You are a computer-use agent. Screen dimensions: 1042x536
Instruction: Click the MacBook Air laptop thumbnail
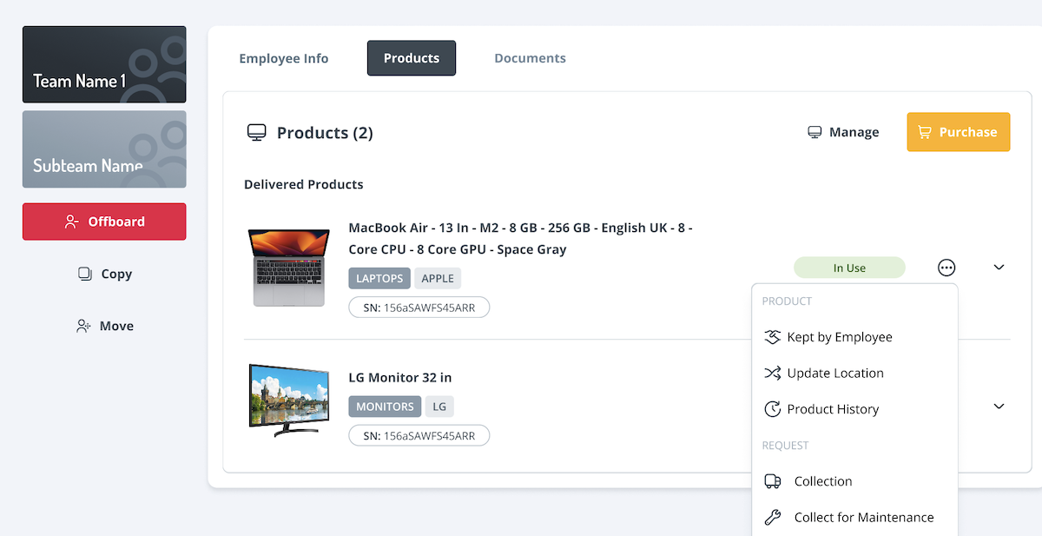[289, 268]
